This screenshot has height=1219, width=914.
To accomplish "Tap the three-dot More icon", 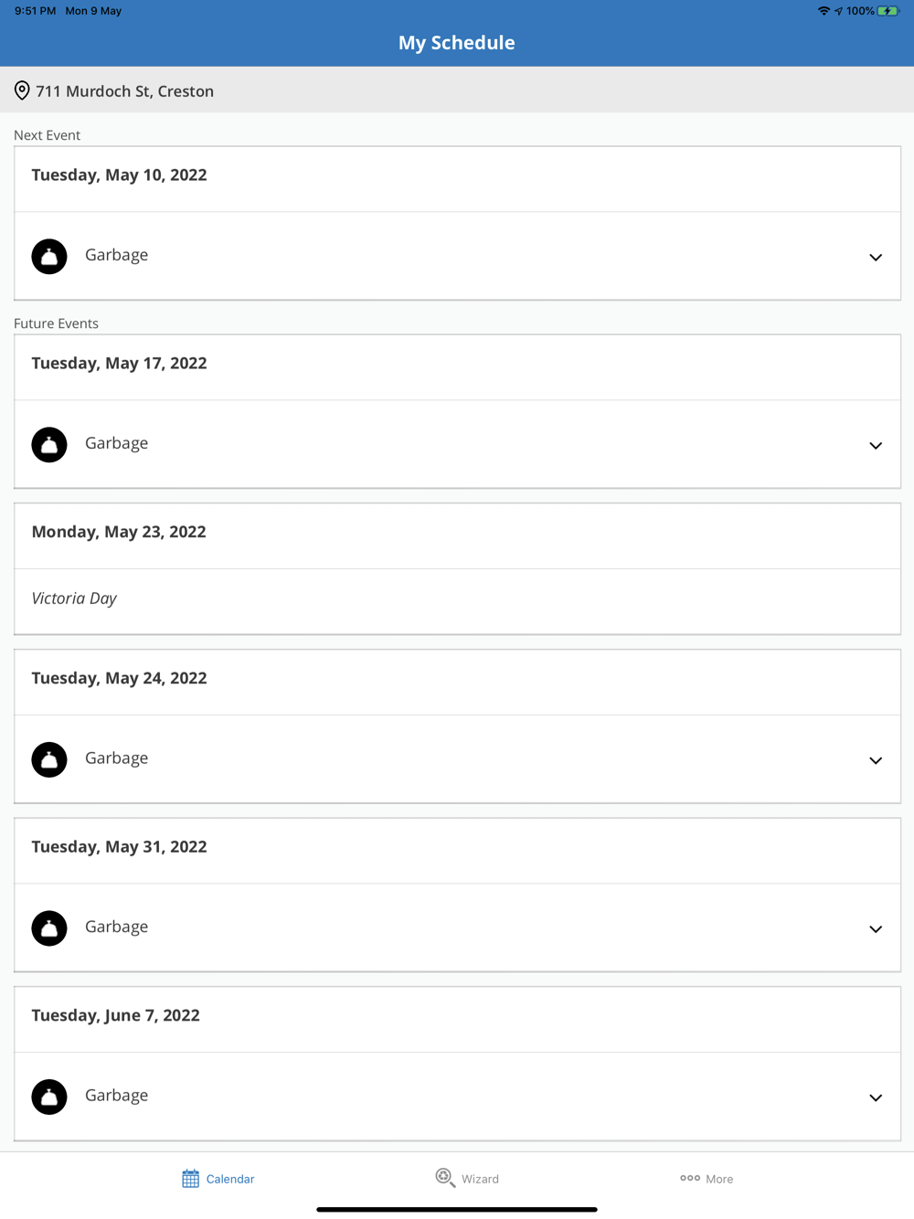I will (x=690, y=1178).
